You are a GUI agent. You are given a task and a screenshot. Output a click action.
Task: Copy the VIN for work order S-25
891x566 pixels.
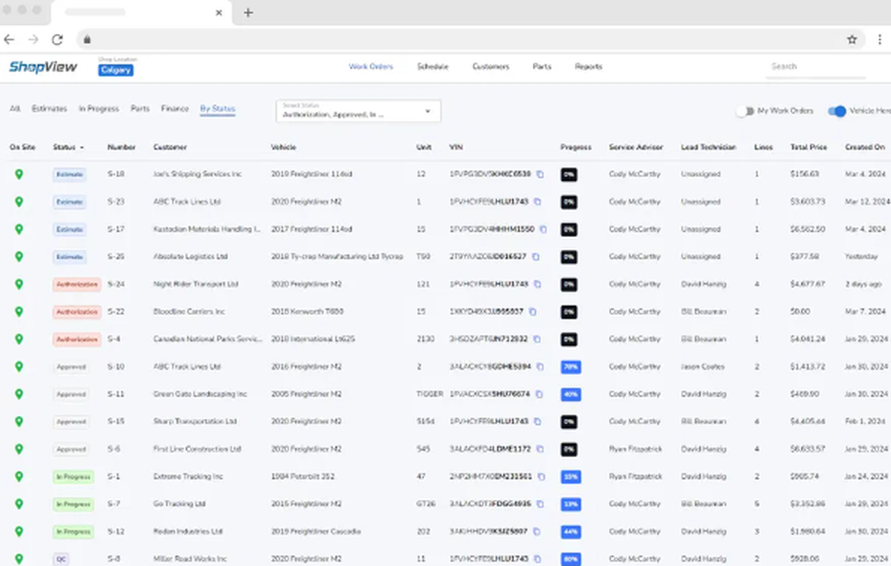535,257
